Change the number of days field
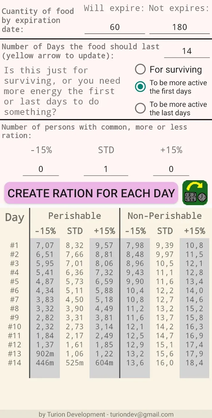212x418 pixels. click(x=187, y=51)
